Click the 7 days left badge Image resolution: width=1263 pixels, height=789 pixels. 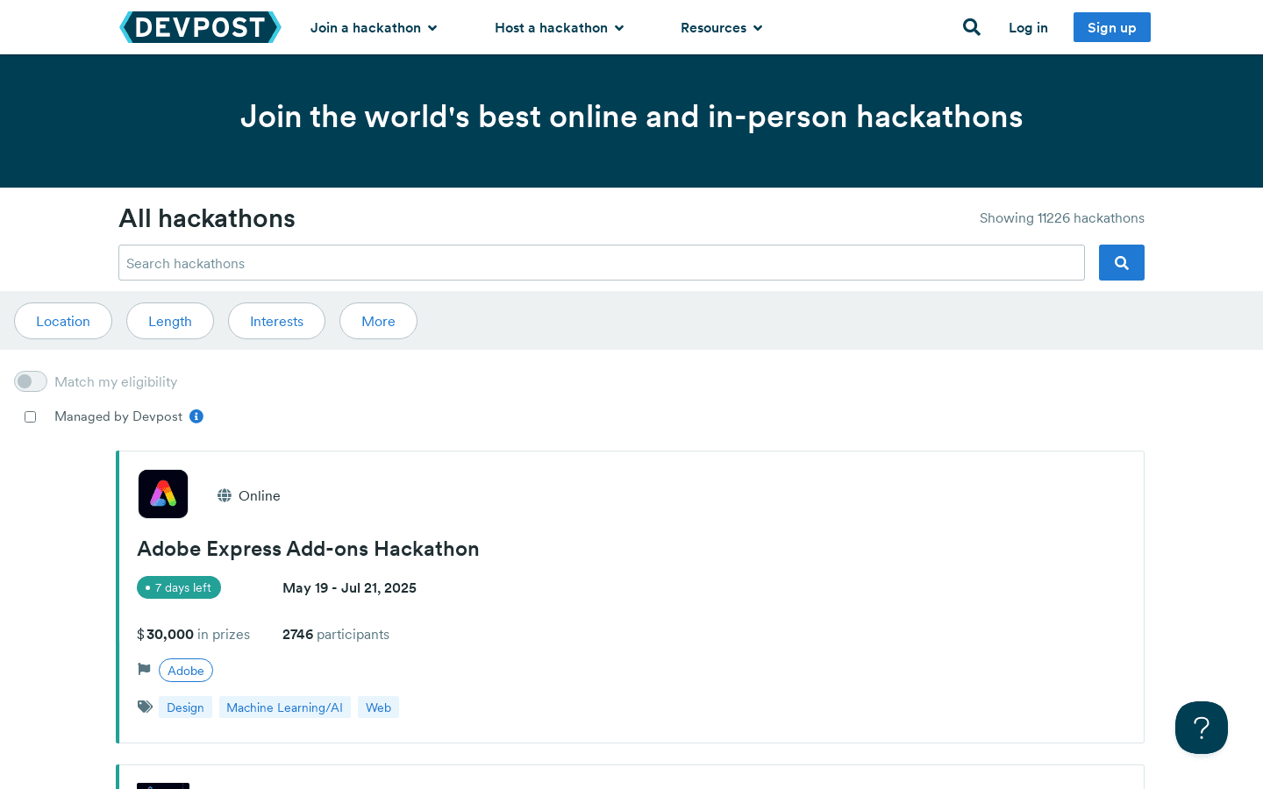179,587
